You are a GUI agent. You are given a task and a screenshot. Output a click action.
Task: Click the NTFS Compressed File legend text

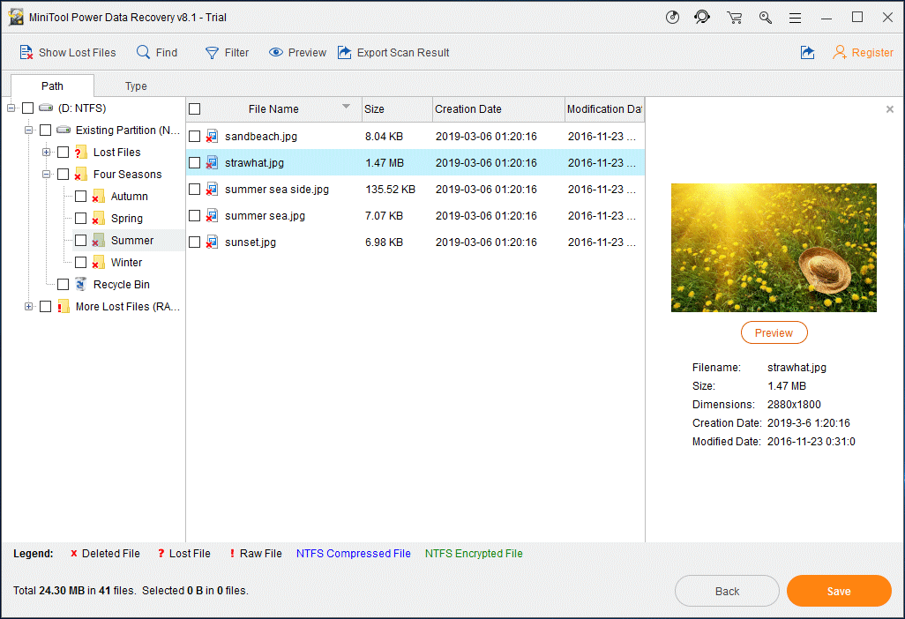(353, 553)
